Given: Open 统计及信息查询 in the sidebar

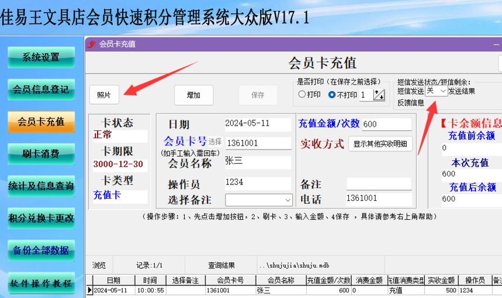Looking at the screenshot, I should pyautogui.click(x=41, y=186).
